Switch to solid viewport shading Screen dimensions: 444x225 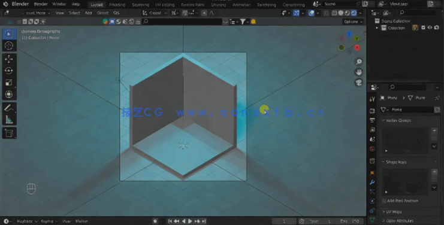tap(341, 13)
